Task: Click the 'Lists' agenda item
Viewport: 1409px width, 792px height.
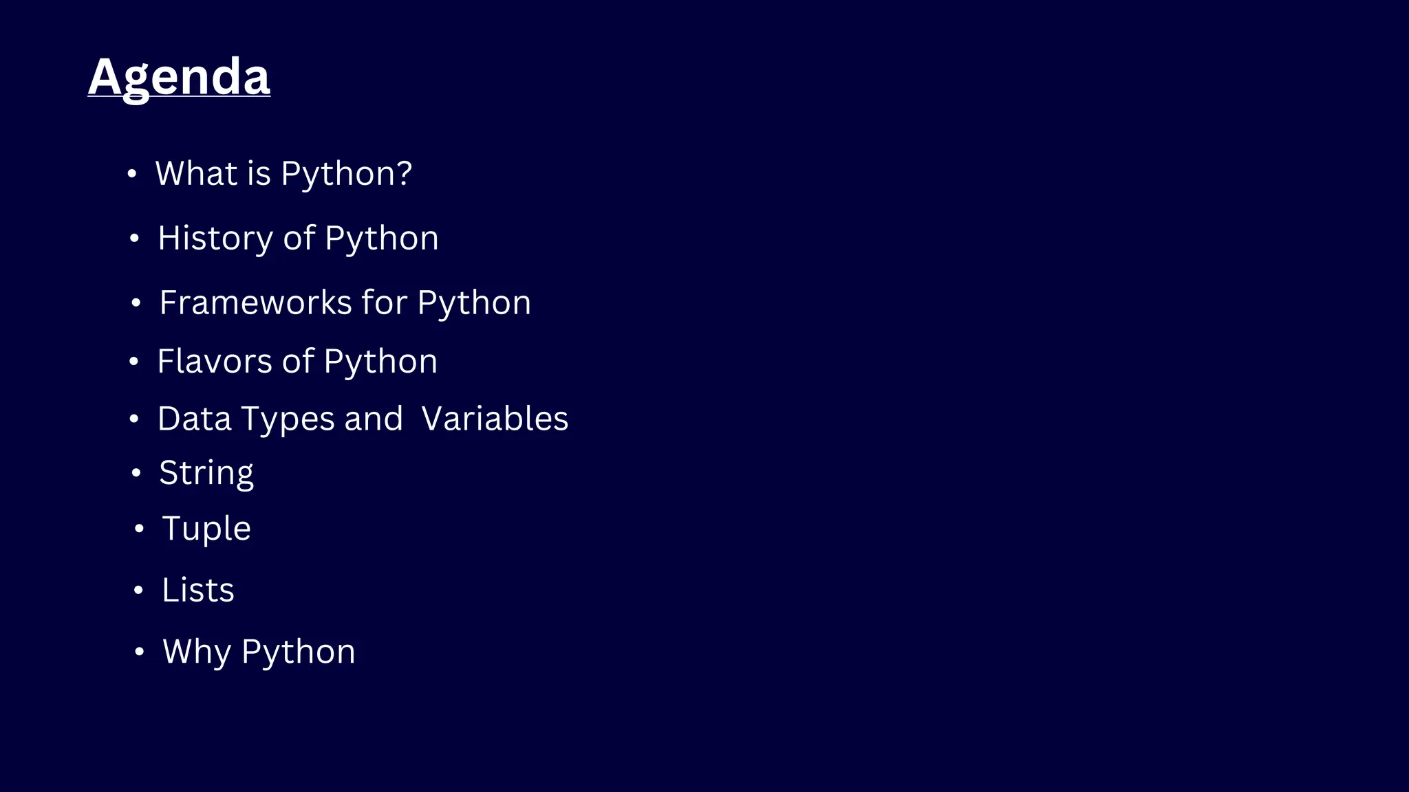Action: pyautogui.click(x=198, y=590)
